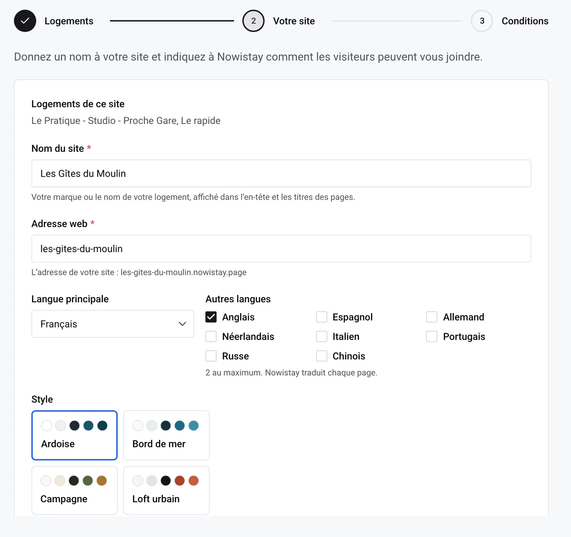Toggle the Portugais checkbox

tap(432, 336)
